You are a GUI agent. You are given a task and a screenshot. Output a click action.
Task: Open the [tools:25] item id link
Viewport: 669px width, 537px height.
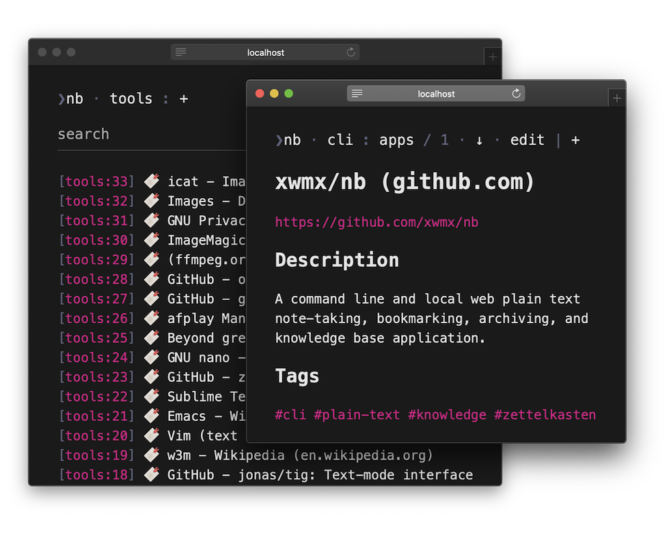click(96, 338)
